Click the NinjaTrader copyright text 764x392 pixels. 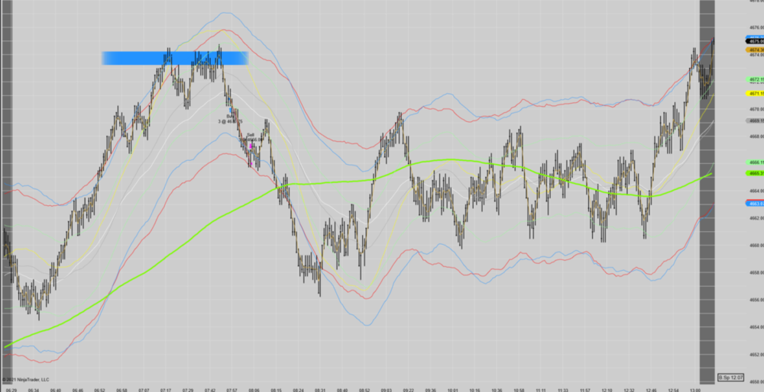click(x=26, y=379)
